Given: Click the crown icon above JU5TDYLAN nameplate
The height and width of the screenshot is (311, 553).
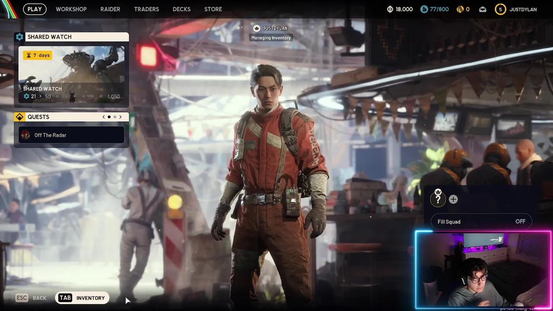Looking at the screenshot, I should coord(257,28).
